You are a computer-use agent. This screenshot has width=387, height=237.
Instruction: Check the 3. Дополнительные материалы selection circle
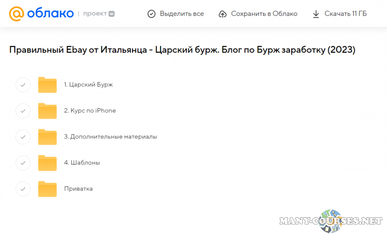pos(23,137)
